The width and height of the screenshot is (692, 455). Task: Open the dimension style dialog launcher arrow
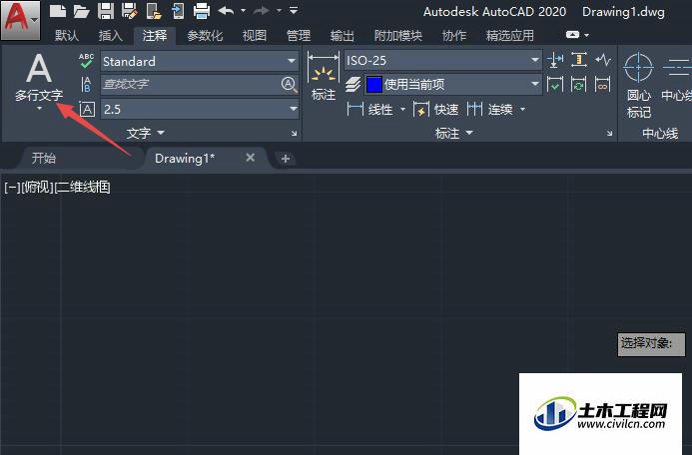(609, 134)
